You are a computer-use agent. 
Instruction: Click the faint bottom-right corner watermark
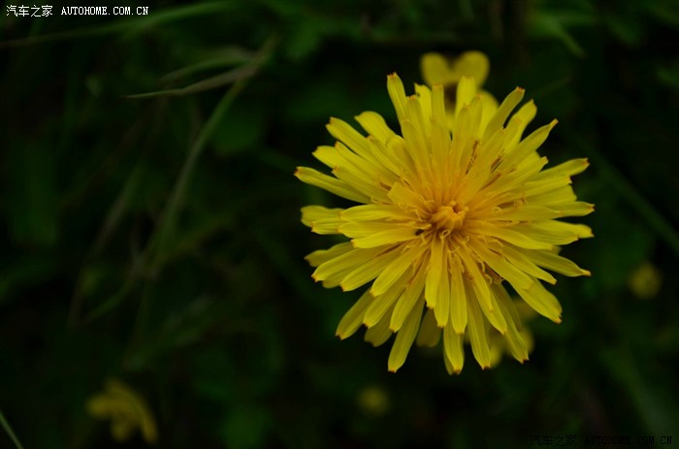coord(601,440)
